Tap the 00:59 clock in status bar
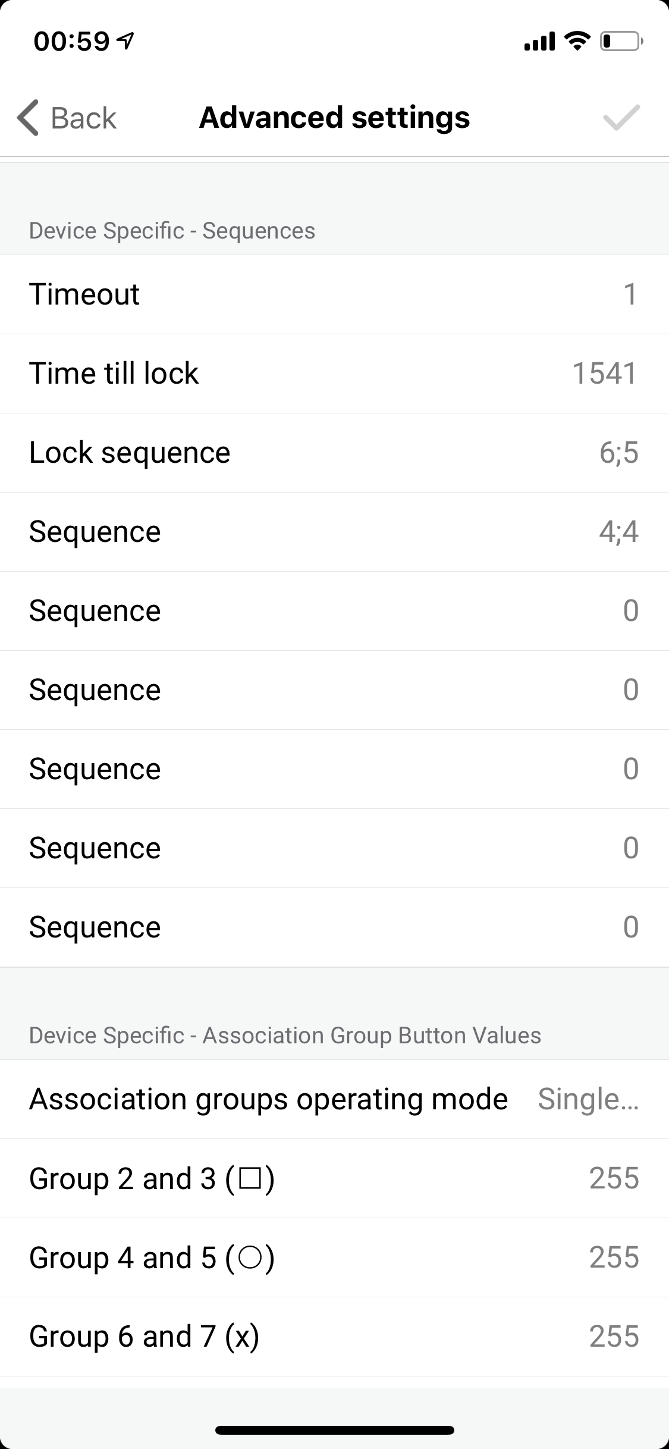Image resolution: width=669 pixels, height=1449 pixels. click(x=71, y=41)
